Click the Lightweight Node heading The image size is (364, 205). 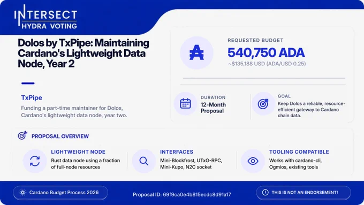(78, 152)
